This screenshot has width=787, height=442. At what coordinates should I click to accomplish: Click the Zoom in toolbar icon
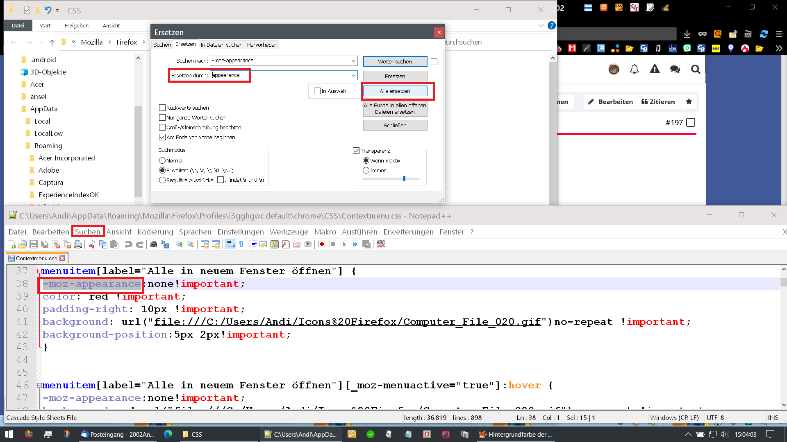[x=179, y=244]
